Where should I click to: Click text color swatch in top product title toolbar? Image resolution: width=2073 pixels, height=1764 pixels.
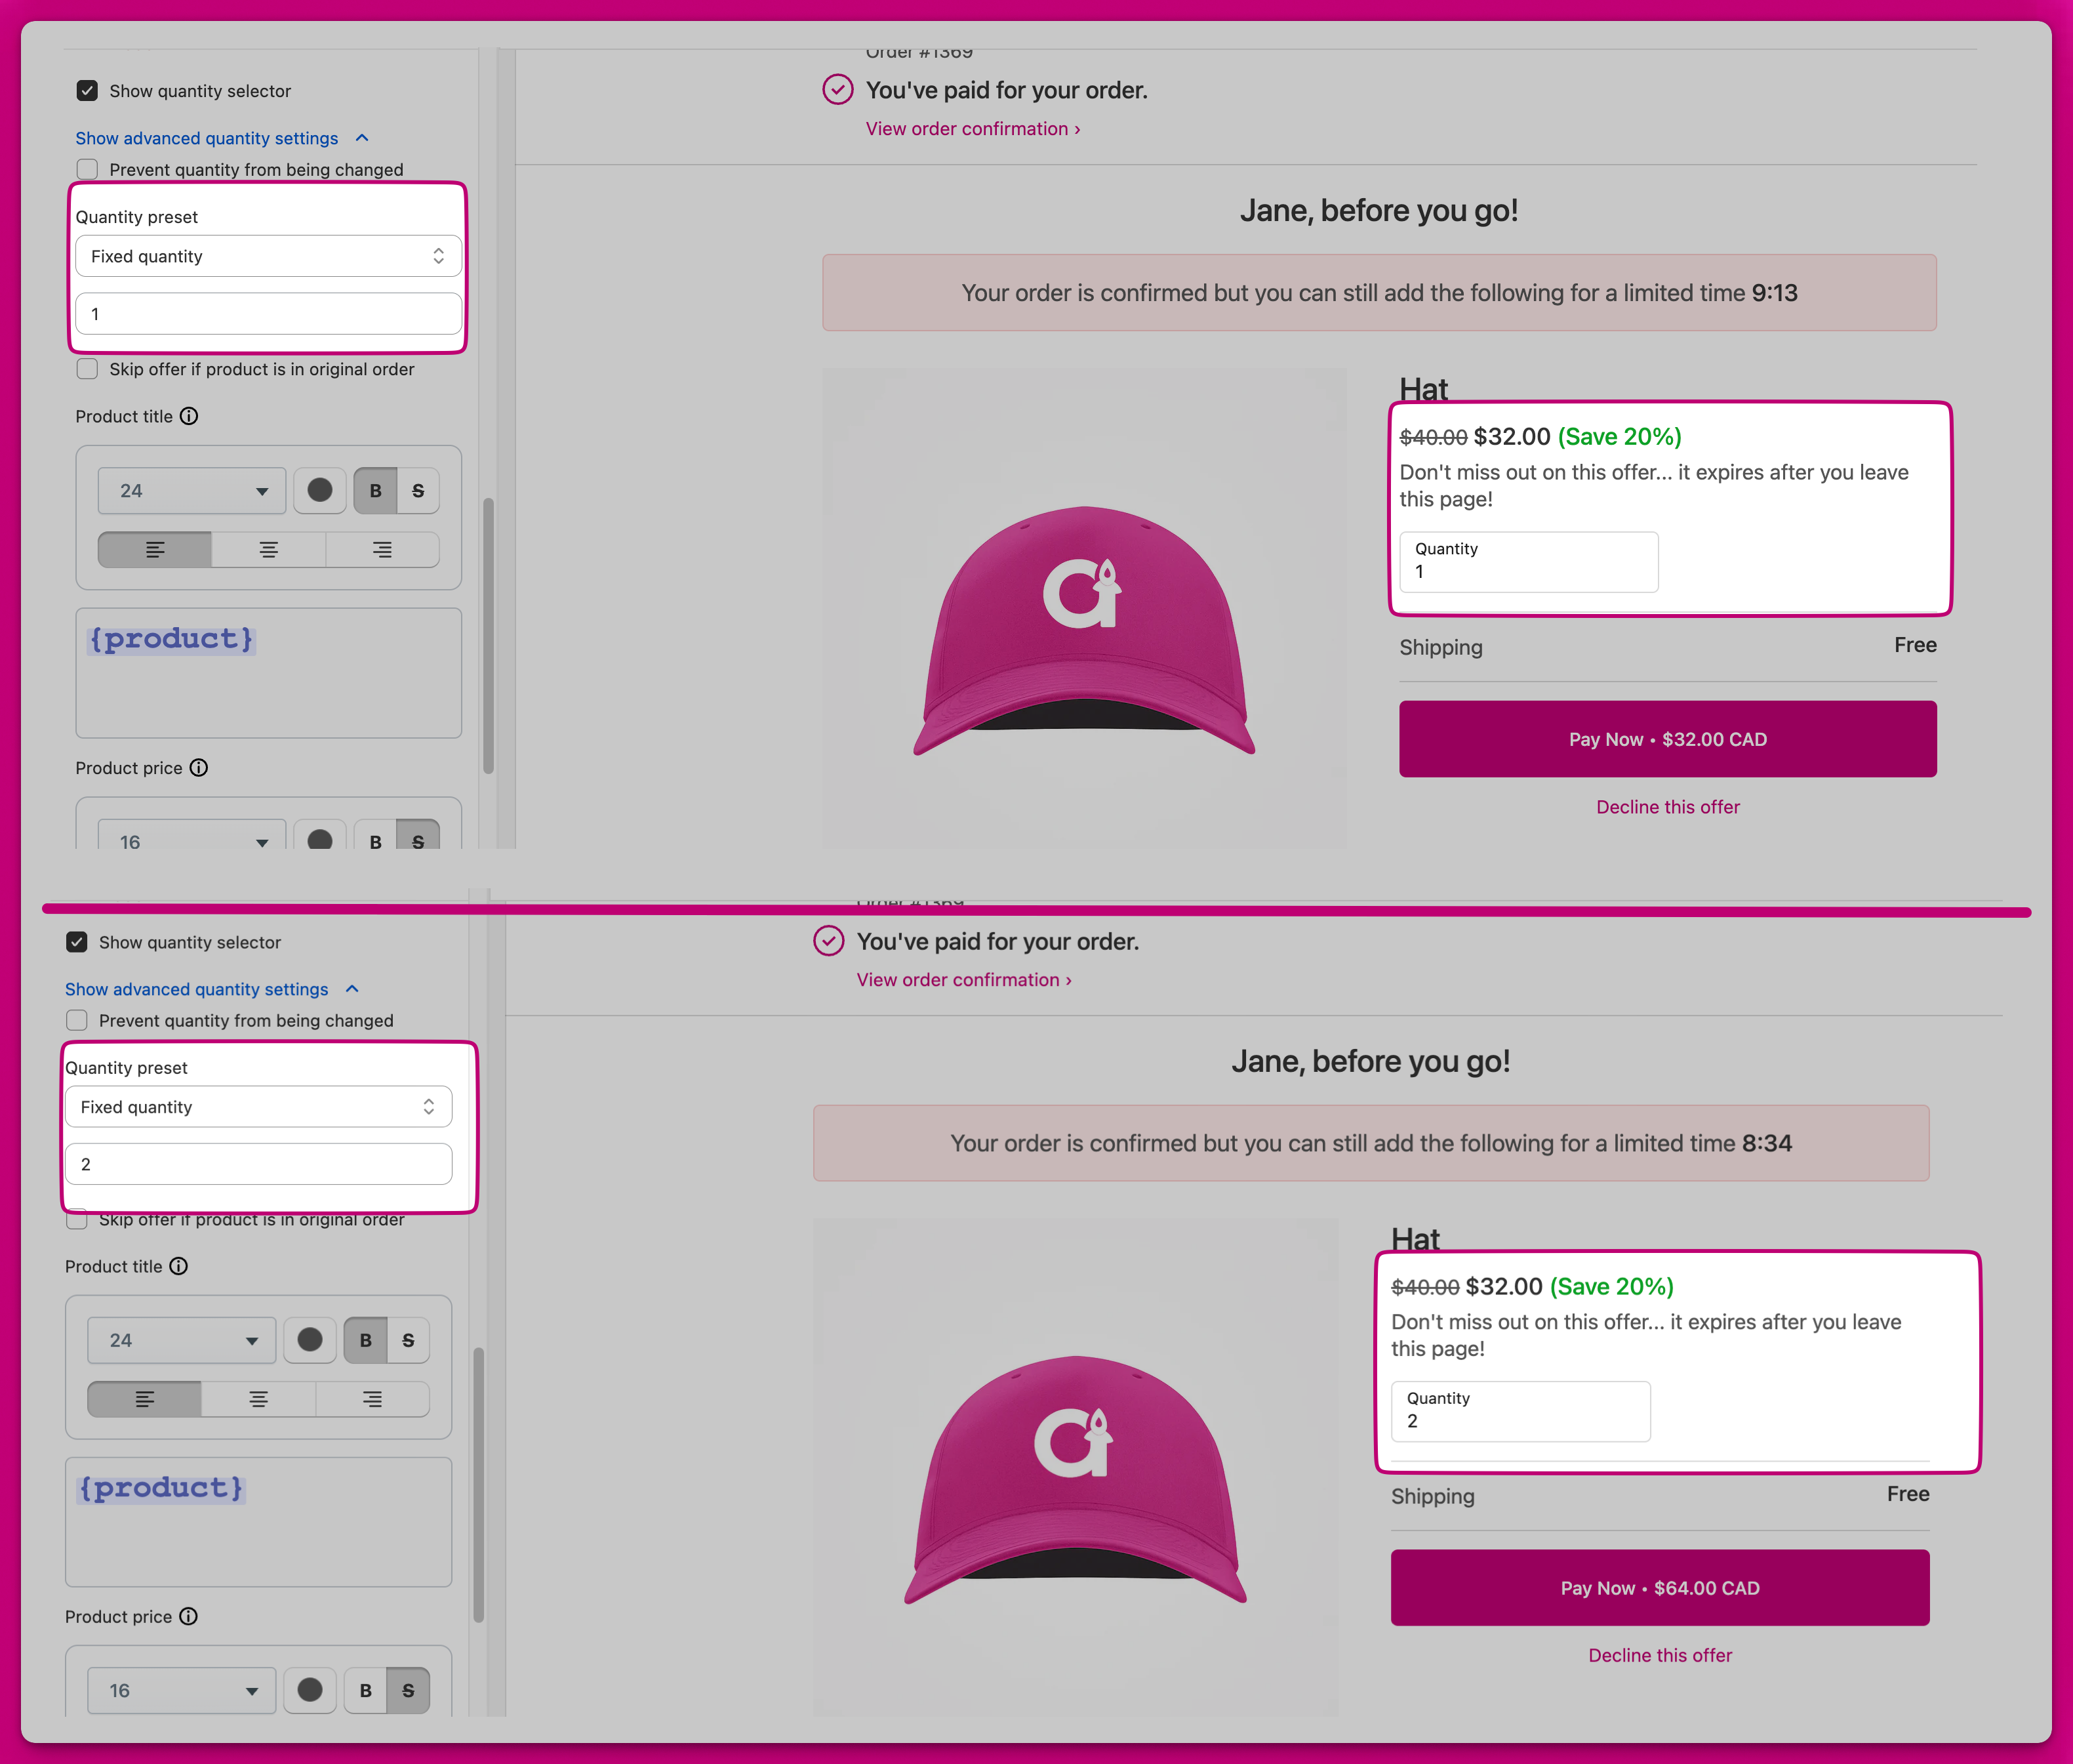coord(320,490)
